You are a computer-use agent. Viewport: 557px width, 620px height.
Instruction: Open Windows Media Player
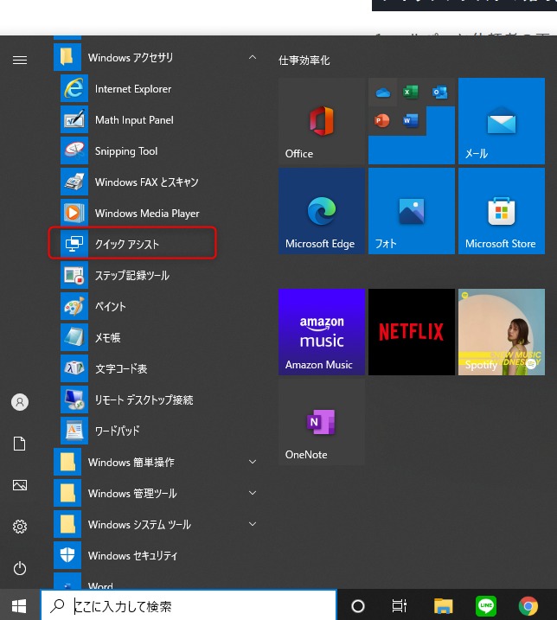(x=146, y=214)
